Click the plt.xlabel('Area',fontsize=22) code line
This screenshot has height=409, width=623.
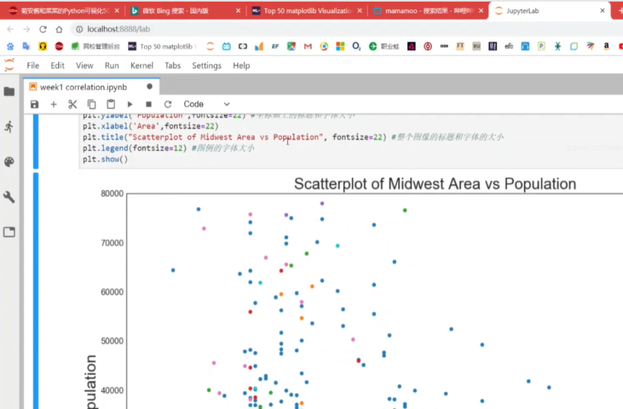pos(151,126)
